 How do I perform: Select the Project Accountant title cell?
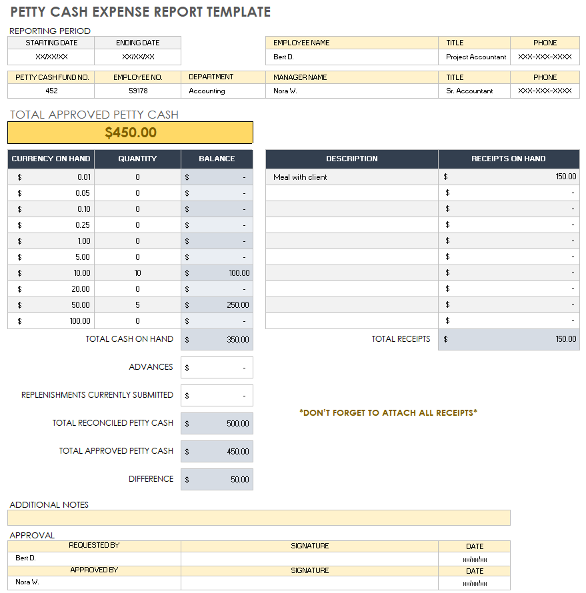(475, 57)
